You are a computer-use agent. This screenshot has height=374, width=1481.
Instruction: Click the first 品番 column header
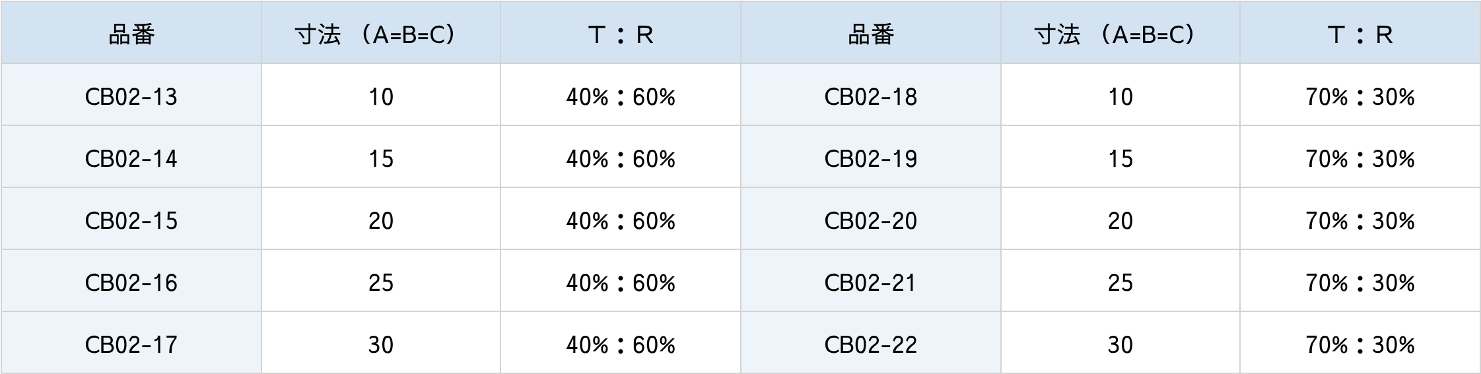[x=131, y=34]
